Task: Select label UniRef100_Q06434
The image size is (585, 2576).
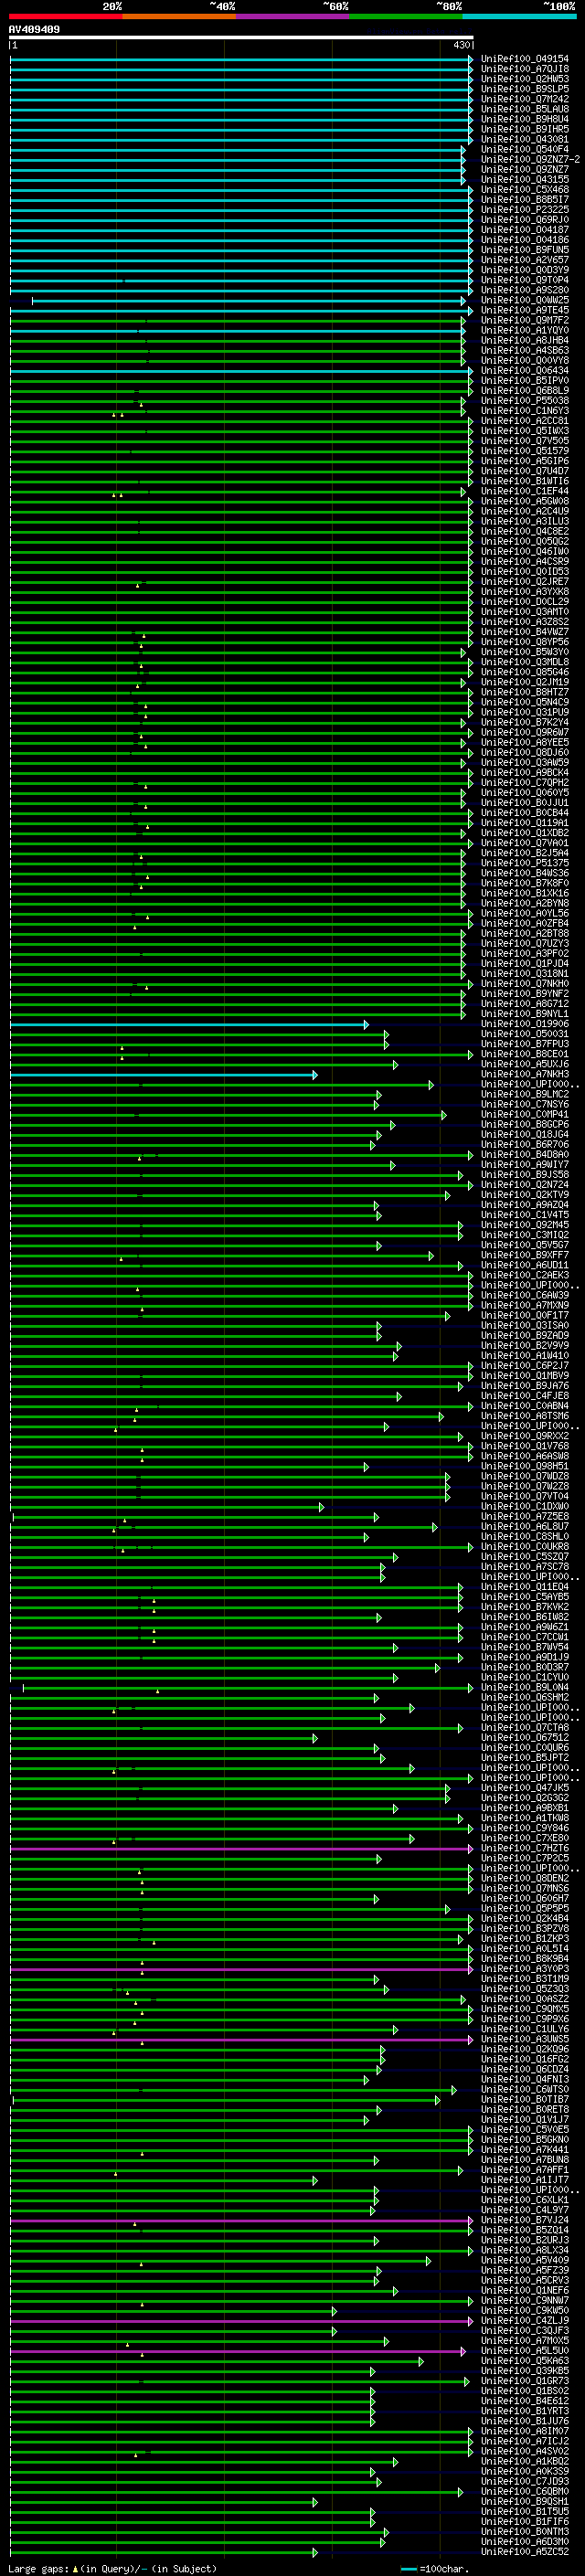Action: pos(524,370)
